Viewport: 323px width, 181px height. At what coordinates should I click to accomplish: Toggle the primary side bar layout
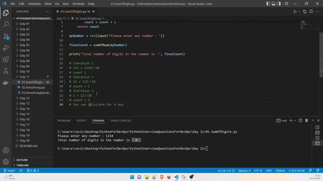coord(268,4)
